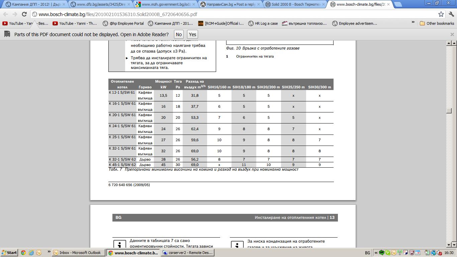This screenshot has width=457, height=257.
Task: Click the vertical scrollbar down arrow
Action: coord(449,245)
